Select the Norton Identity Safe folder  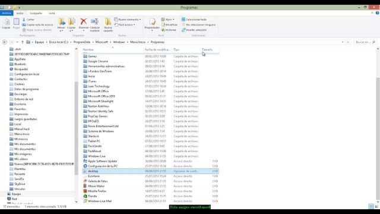(150, 111)
